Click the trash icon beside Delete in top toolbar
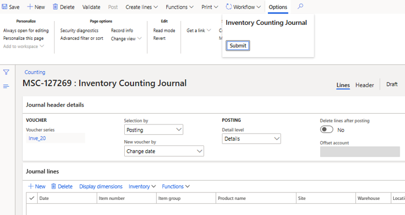The image size is (405, 215). click(x=55, y=6)
